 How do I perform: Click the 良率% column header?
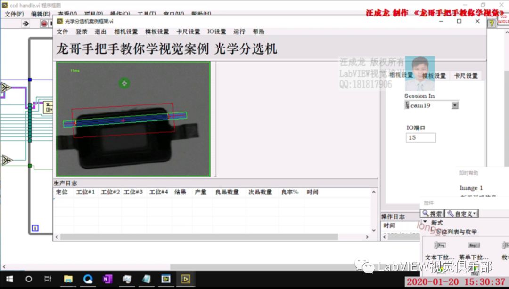coord(289,192)
